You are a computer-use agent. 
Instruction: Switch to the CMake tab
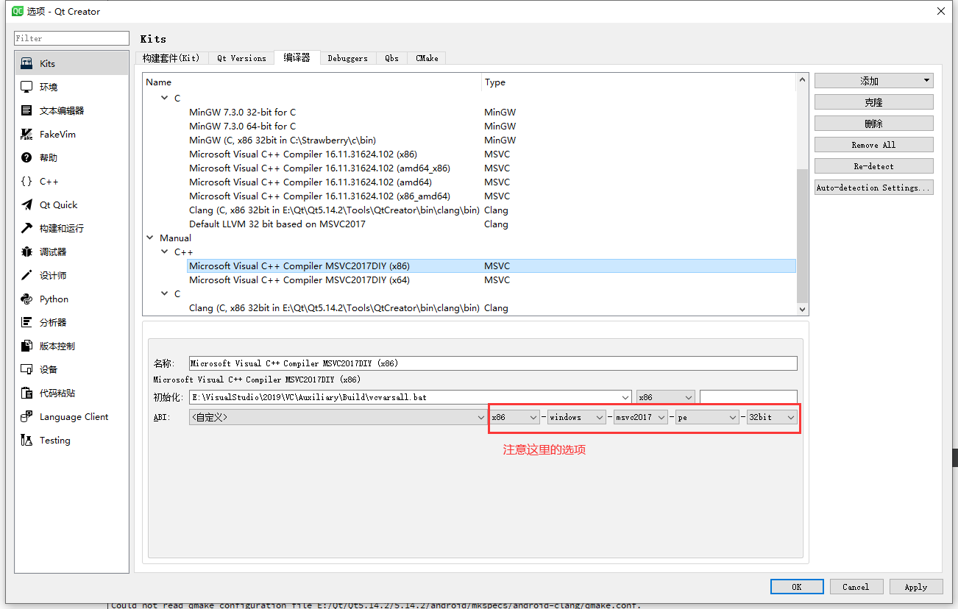pyautogui.click(x=427, y=58)
